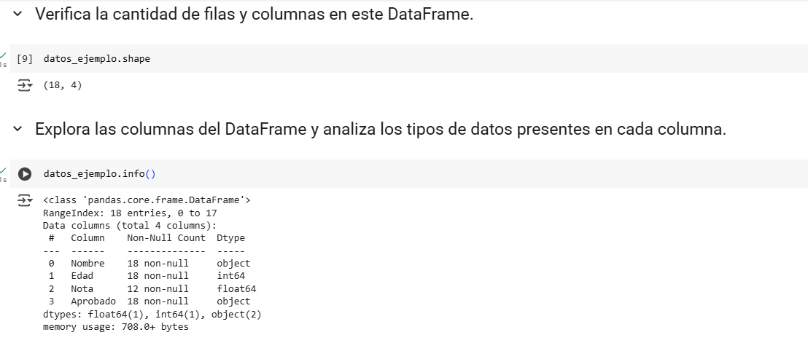
Task: Click the 'RangeIndex: 18 entries' output line
Action: (x=130, y=213)
